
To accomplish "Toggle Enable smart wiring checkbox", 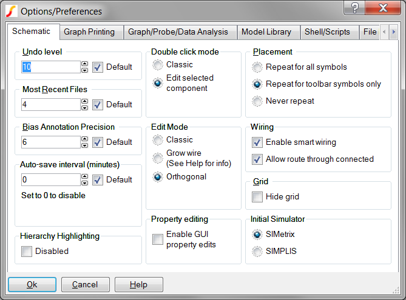I will click(x=257, y=142).
